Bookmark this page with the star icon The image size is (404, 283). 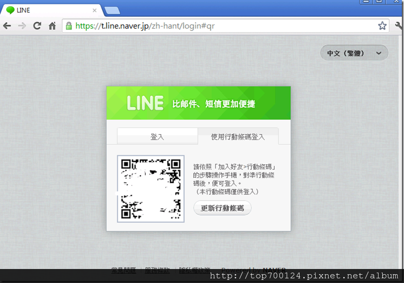click(382, 26)
